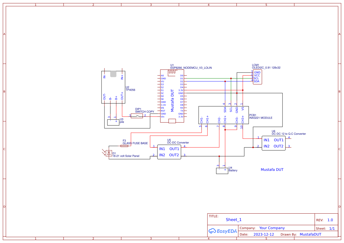Select the date 2023-12-12 entry
Viewport: 344px width, 243px height.
pyautogui.click(x=264, y=234)
